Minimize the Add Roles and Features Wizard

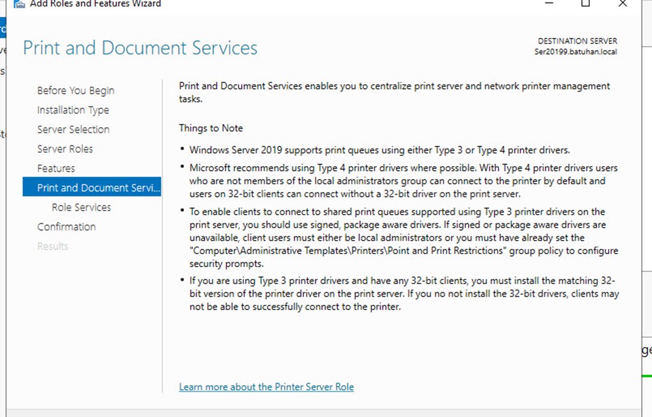coord(549,3)
